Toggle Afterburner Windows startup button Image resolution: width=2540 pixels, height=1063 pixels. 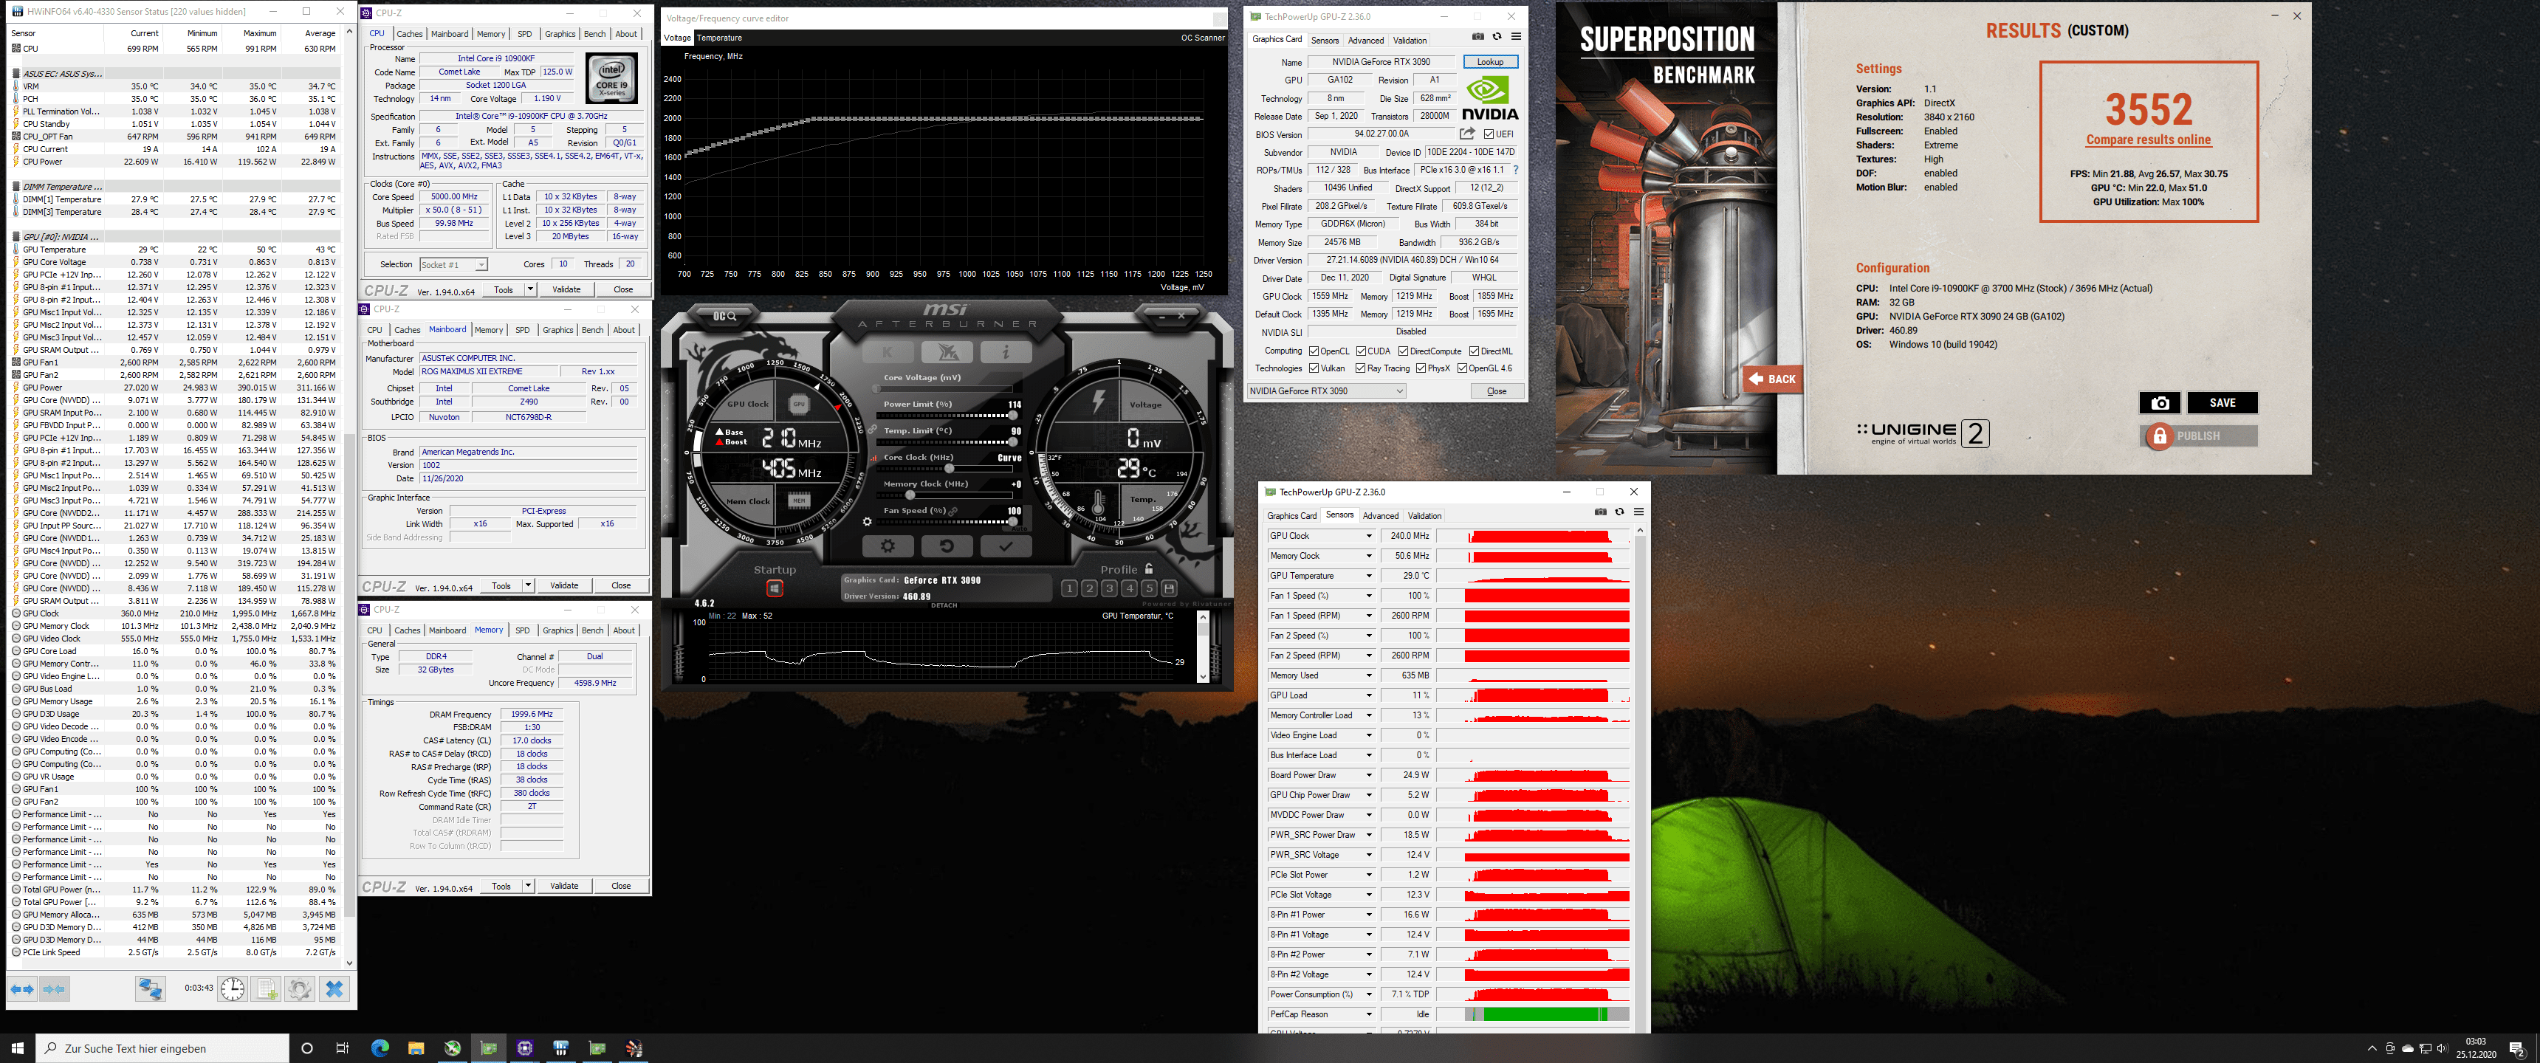(775, 588)
